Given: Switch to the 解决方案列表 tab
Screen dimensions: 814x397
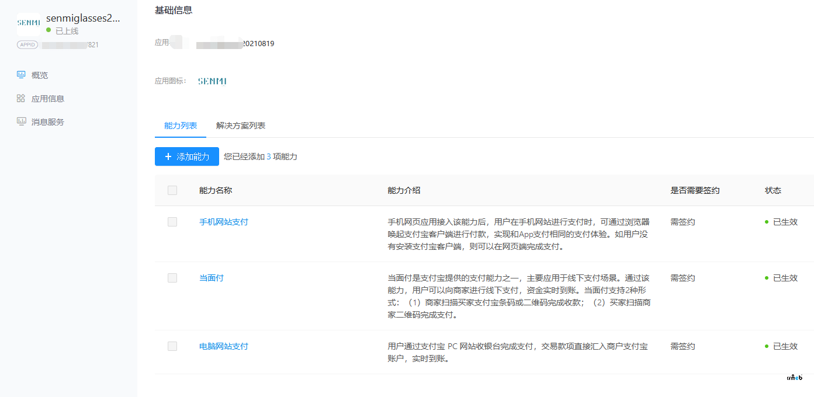Looking at the screenshot, I should click(x=241, y=126).
